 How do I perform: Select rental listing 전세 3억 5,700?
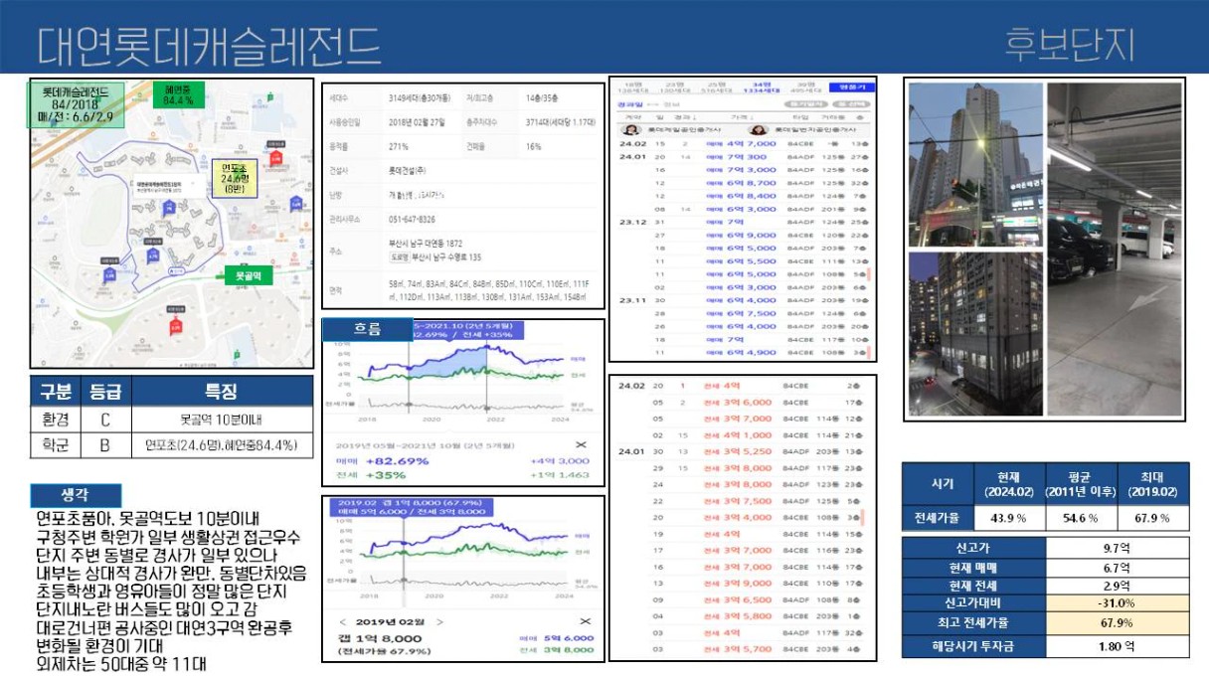739,649
